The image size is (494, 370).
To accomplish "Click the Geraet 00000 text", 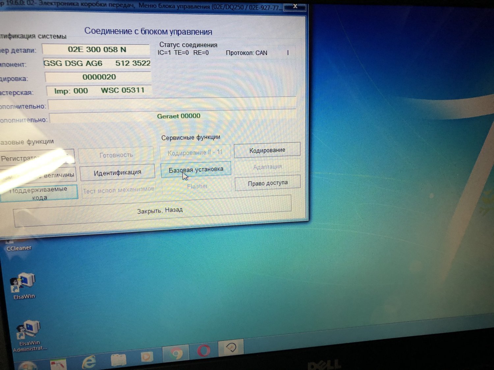I will point(178,116).
